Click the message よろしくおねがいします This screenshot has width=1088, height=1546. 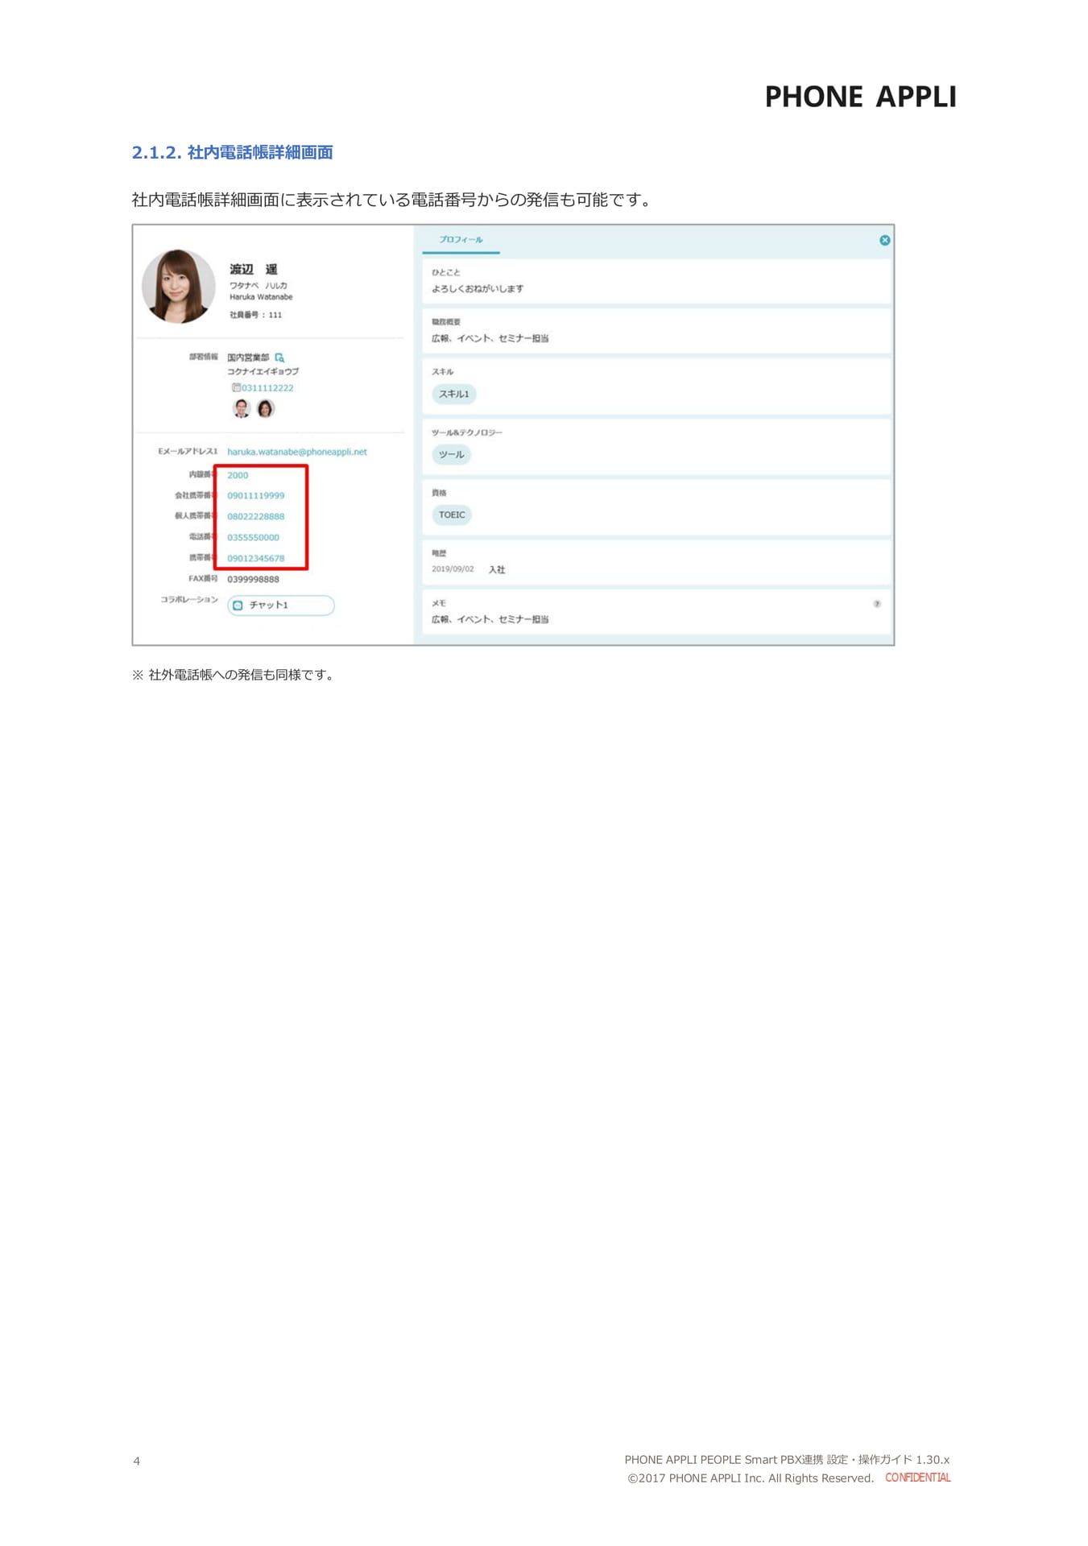click(478, 288)
